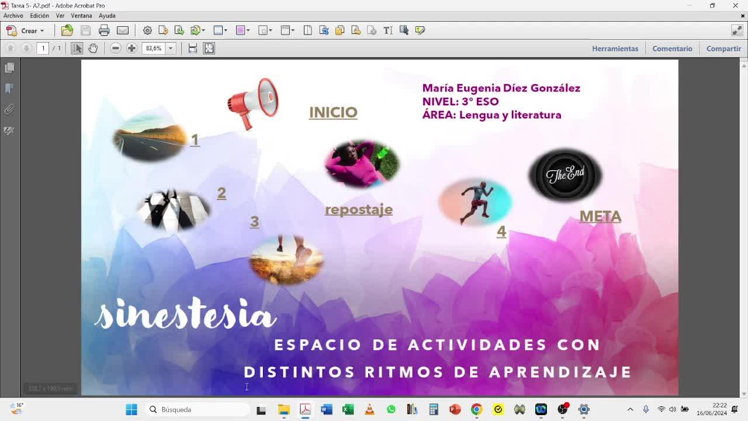Open Microsoft Word from the taskbar
The height and width of the screenshot is (421, 748).
click(x=327, y=410)
